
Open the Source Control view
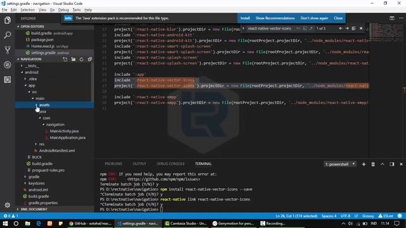(8, 49)
